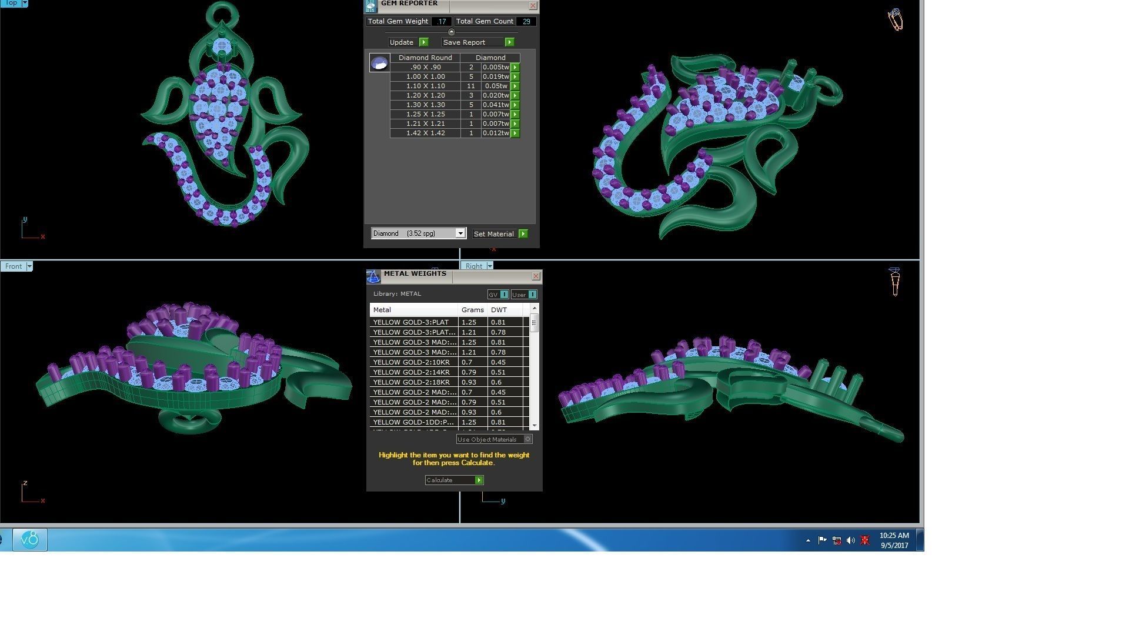The image size is (1129, 635).
Task: Click green arrow for 1.42 X 1.42 row
Action: pos(515,133)
